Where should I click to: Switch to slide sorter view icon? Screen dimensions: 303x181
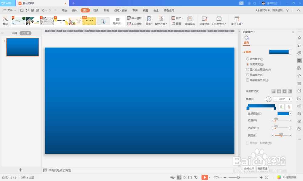[x=185, y=177]
